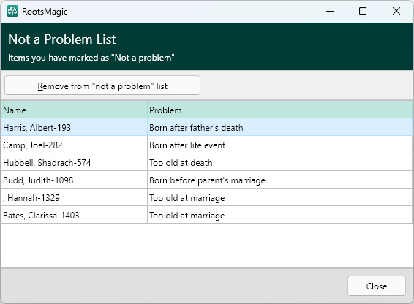The width and height of the screenshot is (414, 304).
Task: Select the Harris, Albert-193 entry
Action: pyautogui.click(x=74, y=127)
